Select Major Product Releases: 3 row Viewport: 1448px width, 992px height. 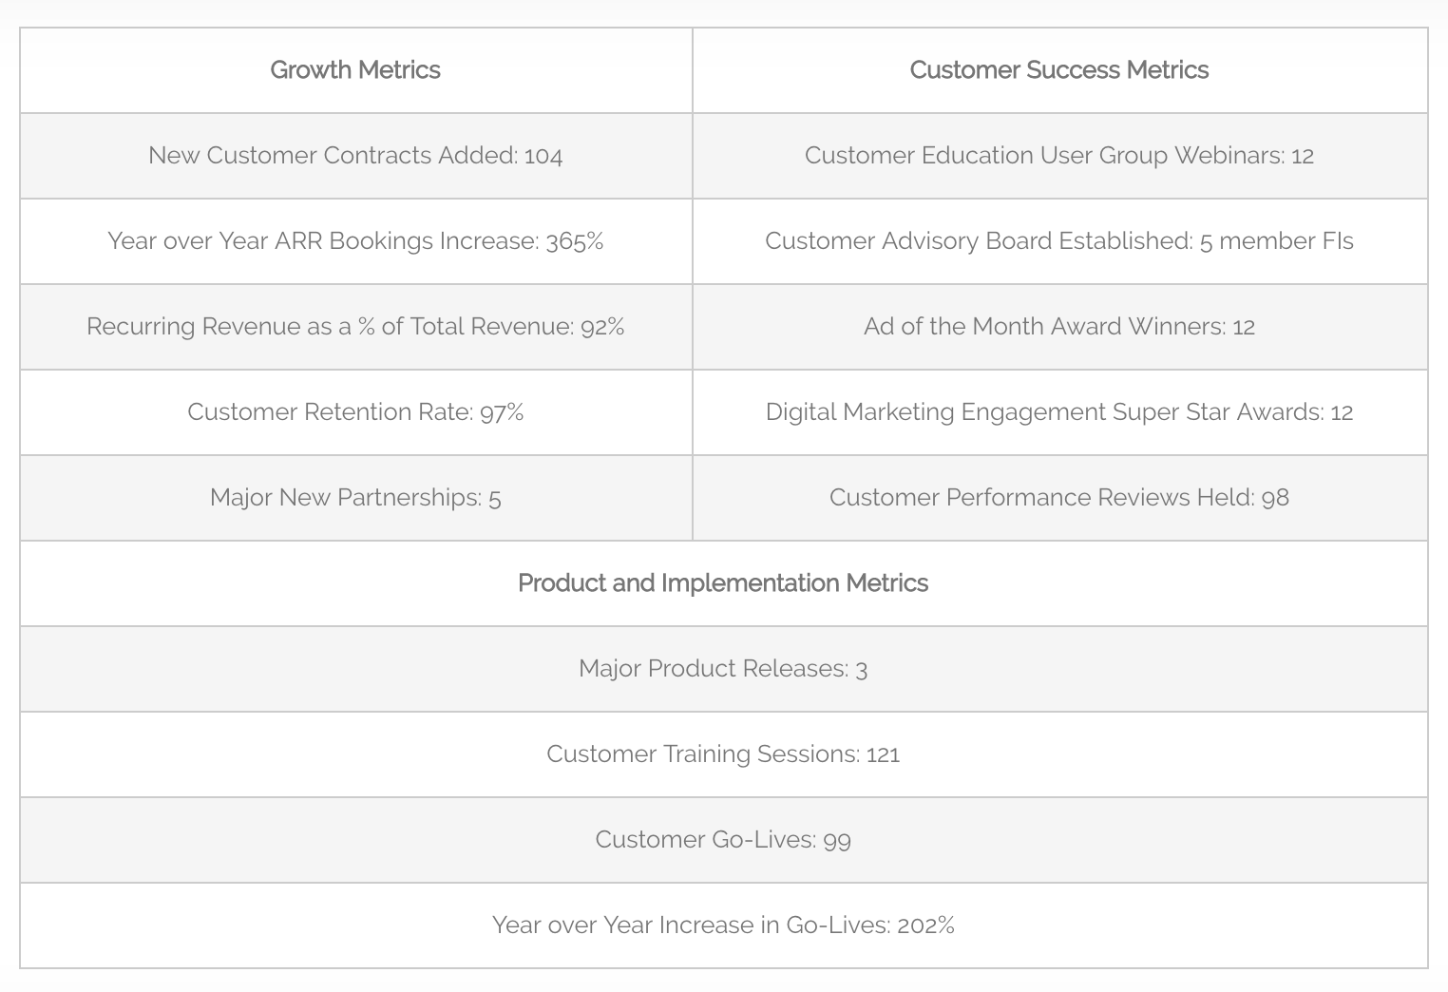pyautogui.click(x=723, y=669)
